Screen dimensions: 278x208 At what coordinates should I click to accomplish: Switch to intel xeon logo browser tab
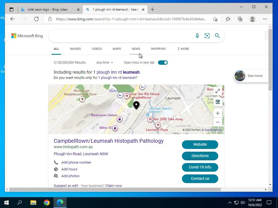pos(47,9)
